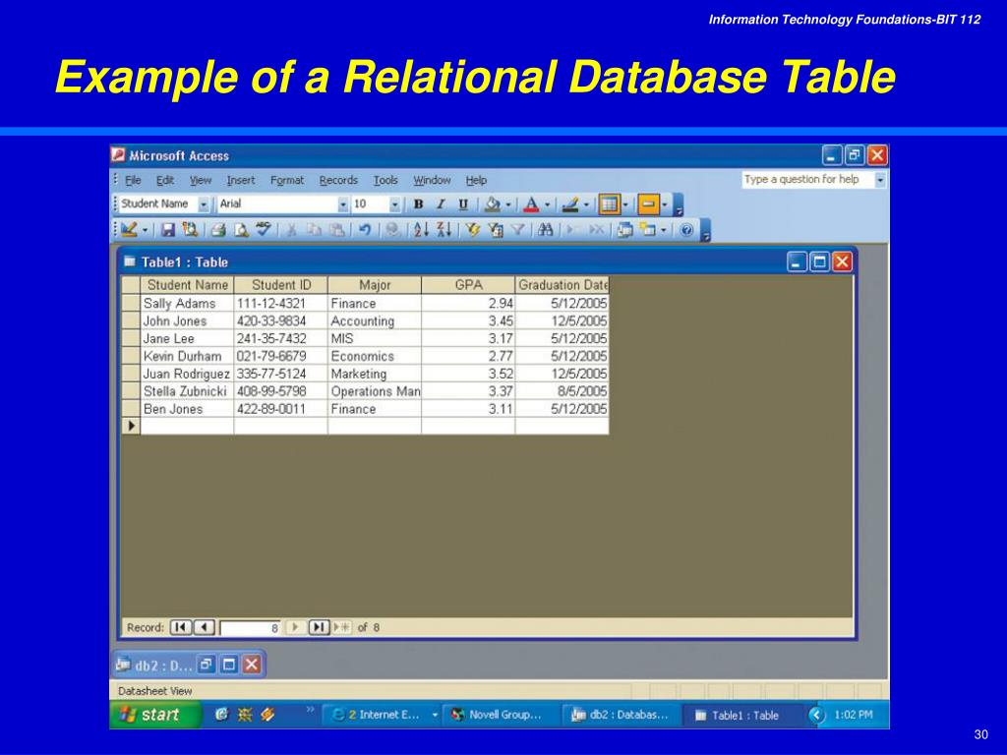The height and width of the screenshot is (755, 1007).
Task: Expand the Font Color dropdown arrow
Action: tap(547, 204)
